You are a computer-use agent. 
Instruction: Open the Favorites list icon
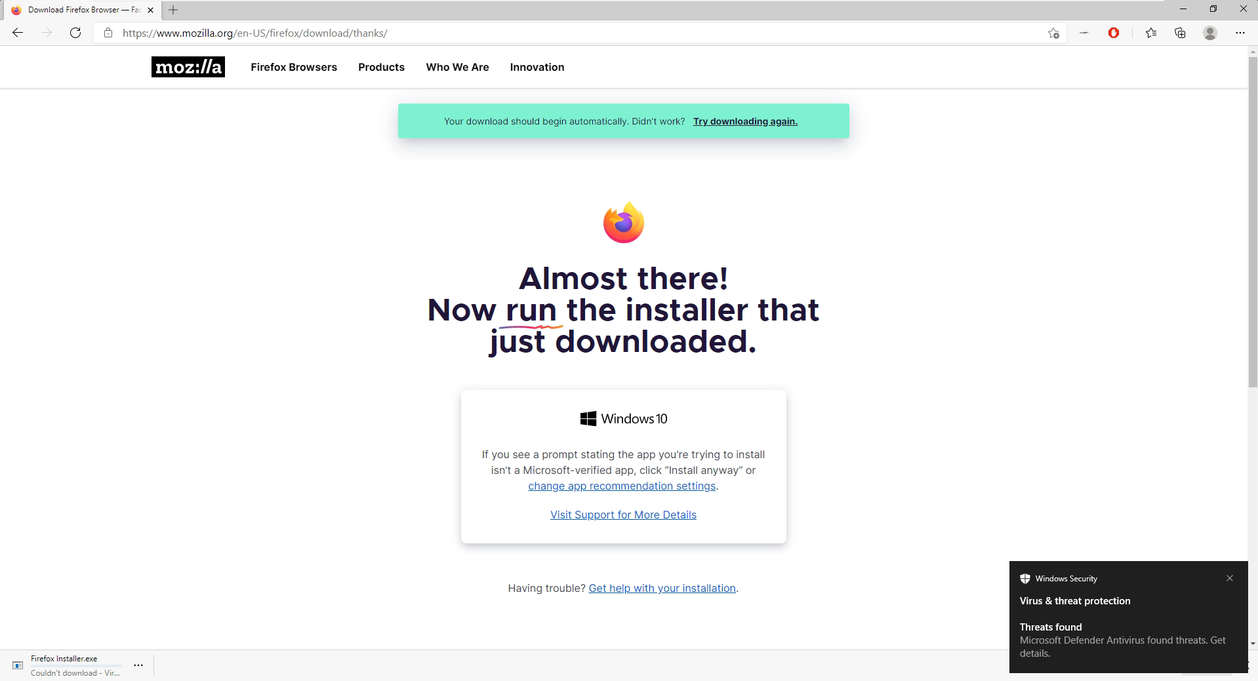pos(1150,33)
